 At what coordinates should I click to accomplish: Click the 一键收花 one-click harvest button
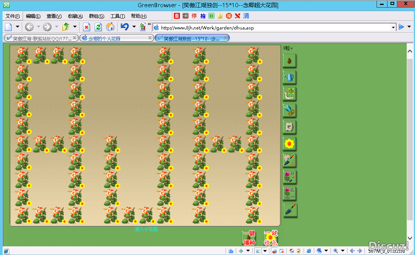[x=271, y=238]
